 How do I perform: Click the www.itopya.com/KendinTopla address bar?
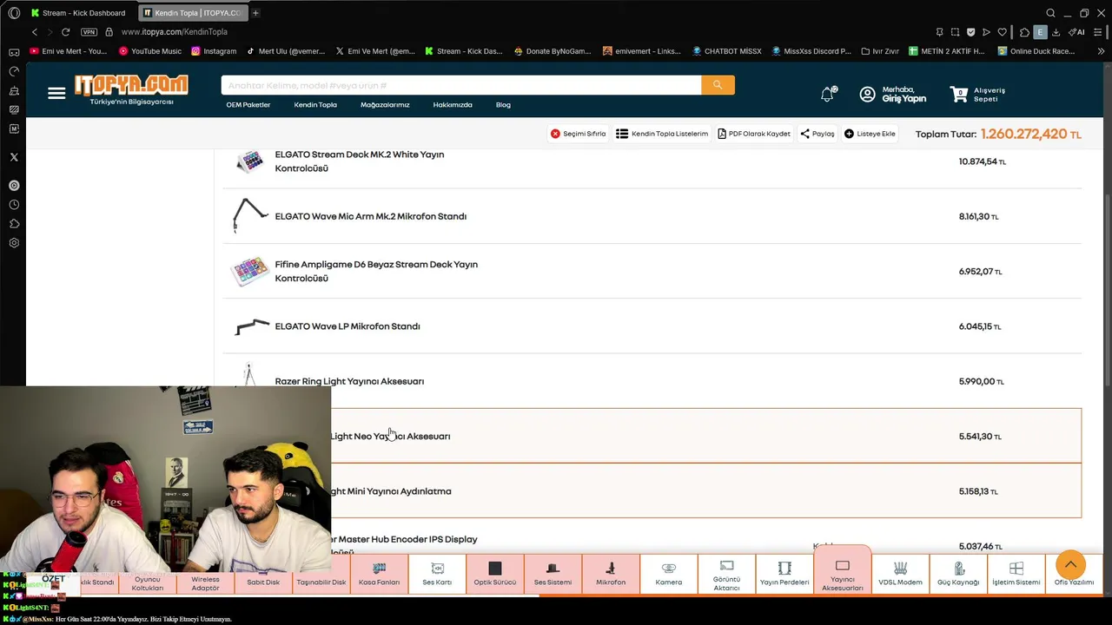coord(175,32)
